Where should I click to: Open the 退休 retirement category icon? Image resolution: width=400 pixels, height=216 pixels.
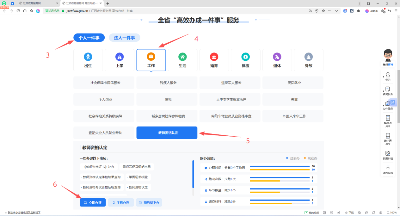277,57
